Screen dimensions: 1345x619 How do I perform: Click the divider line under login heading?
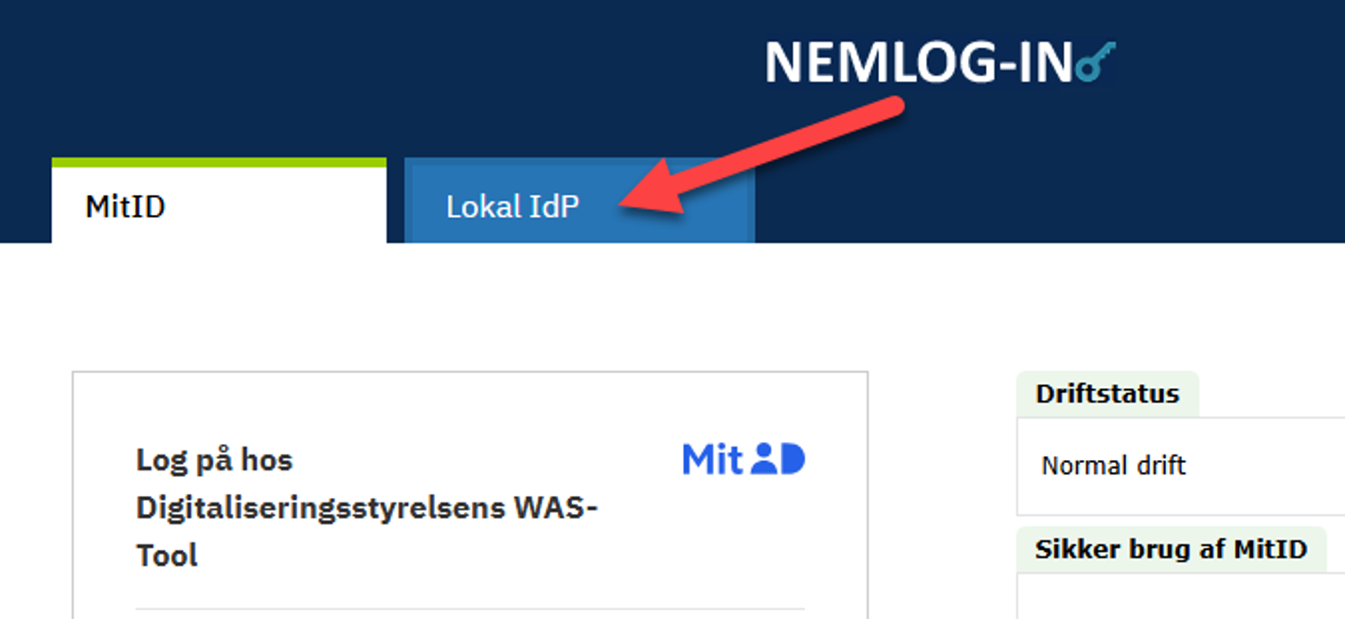(469, 609)
